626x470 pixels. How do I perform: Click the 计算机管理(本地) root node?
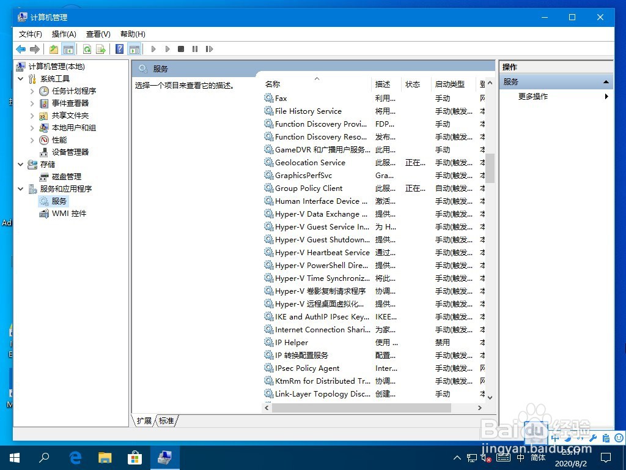point(57,67)
